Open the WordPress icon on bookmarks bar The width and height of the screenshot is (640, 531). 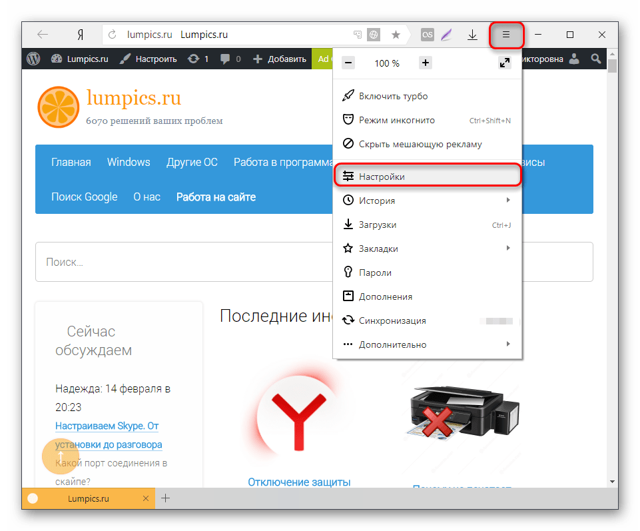[x=33, y=59]
